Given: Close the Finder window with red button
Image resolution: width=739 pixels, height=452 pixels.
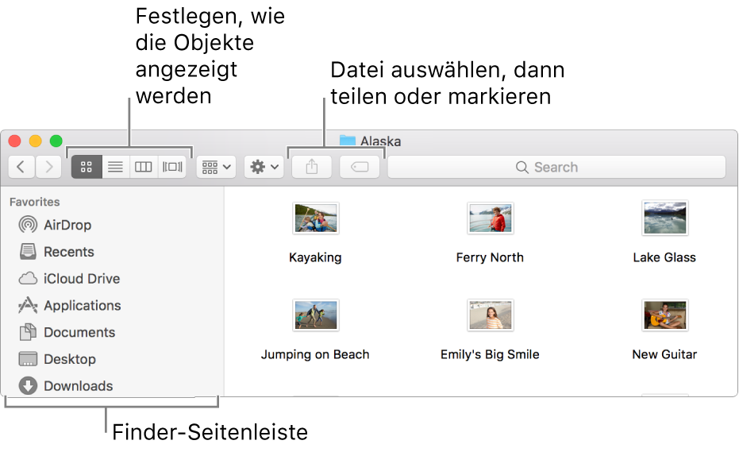Looking at the screenshot, I should [14, 141].
